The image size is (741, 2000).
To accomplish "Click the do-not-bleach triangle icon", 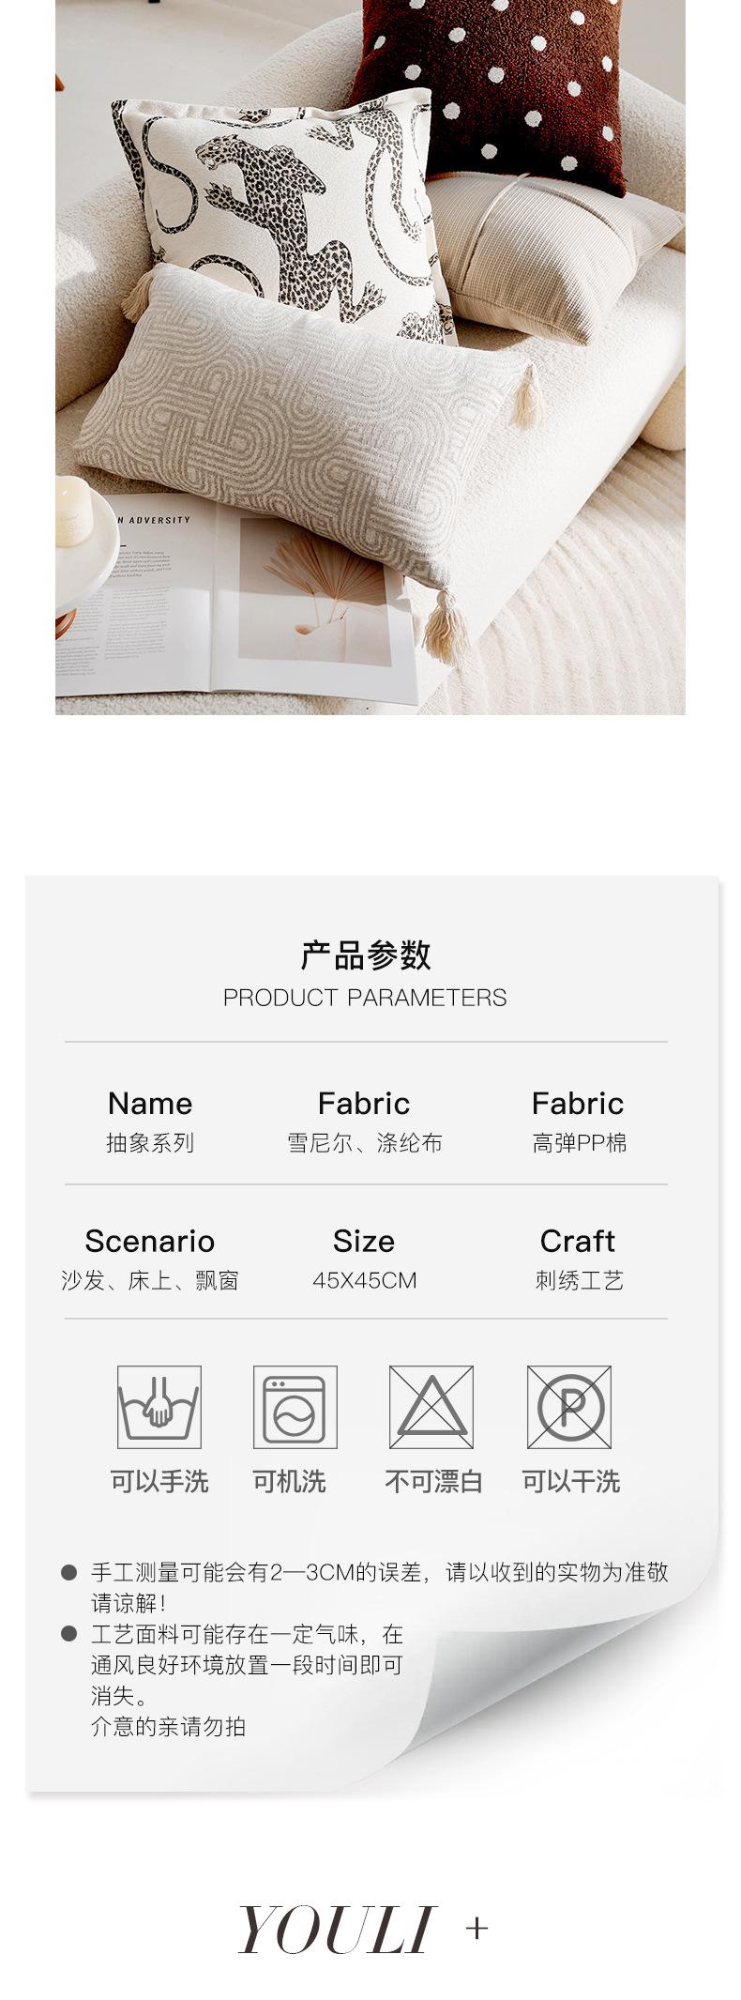I will point(431,1406).
